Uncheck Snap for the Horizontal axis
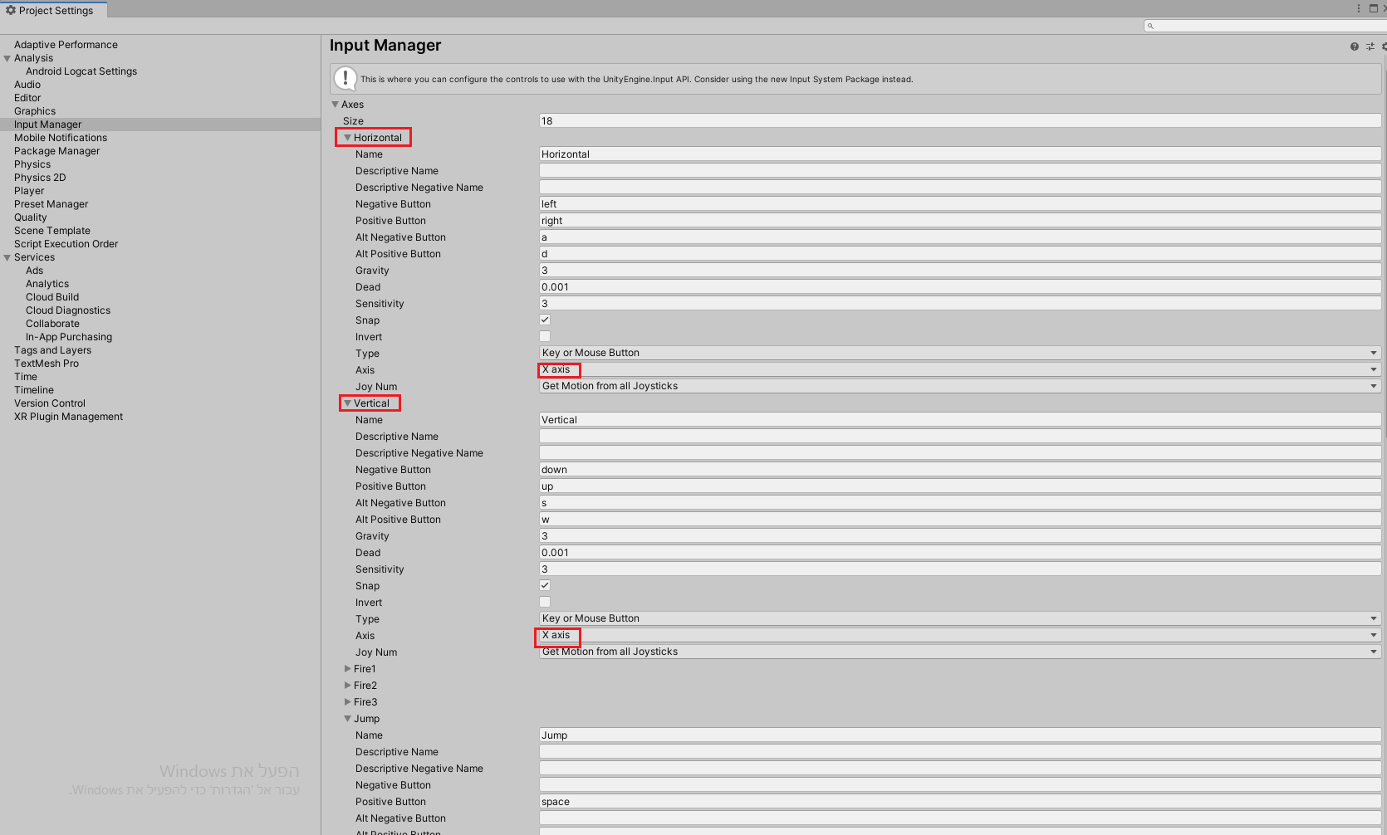 [x=544, y=320]
